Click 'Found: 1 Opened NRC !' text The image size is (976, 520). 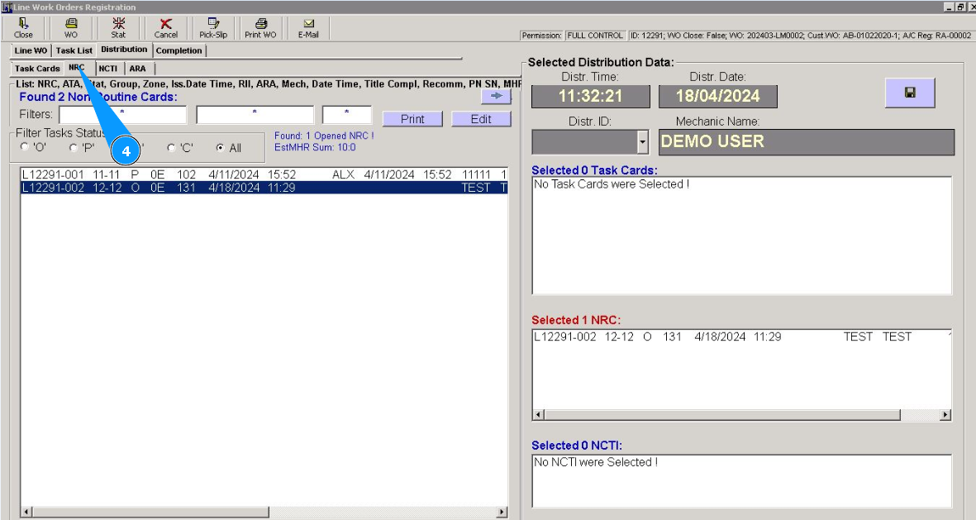tap(324, 136)
